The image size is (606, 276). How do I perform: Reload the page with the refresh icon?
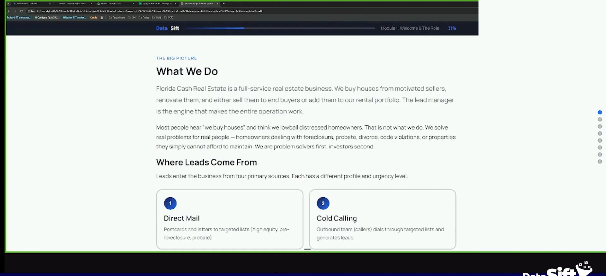(x=21, y=11)
